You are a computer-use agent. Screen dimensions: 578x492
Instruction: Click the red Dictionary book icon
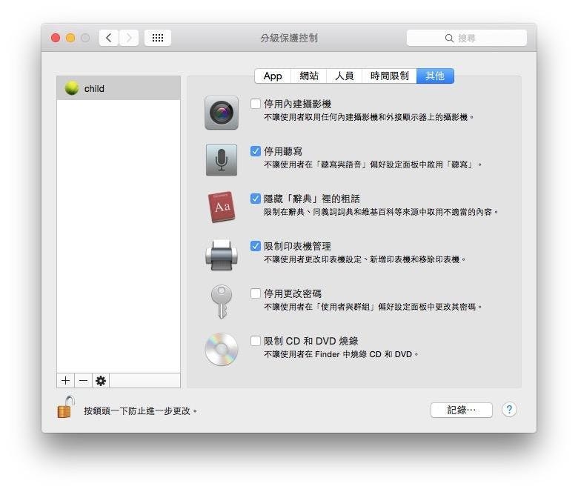point(221,207)
